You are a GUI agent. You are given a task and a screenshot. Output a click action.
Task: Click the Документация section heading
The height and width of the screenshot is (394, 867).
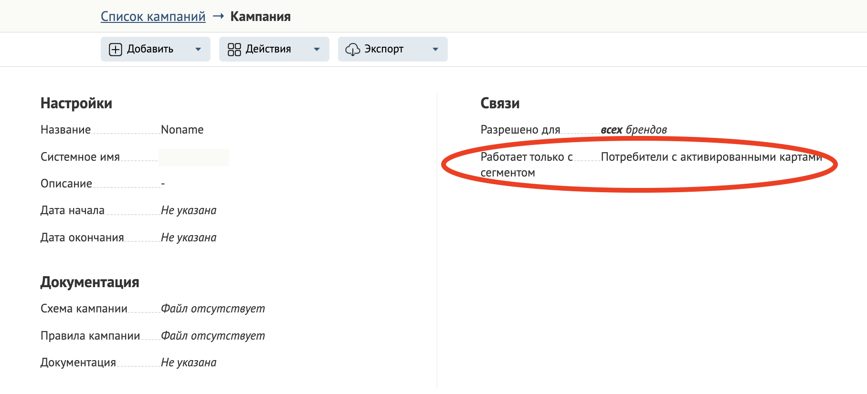pos(90,282)
